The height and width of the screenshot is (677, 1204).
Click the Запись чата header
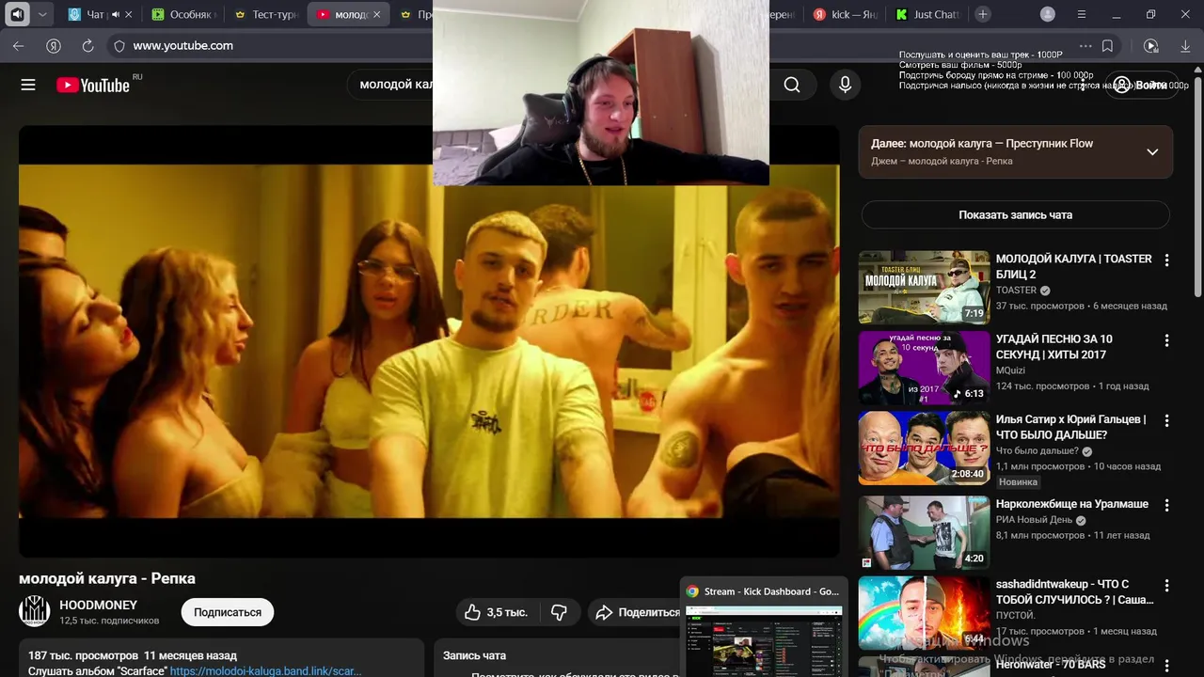pos(474,655)
